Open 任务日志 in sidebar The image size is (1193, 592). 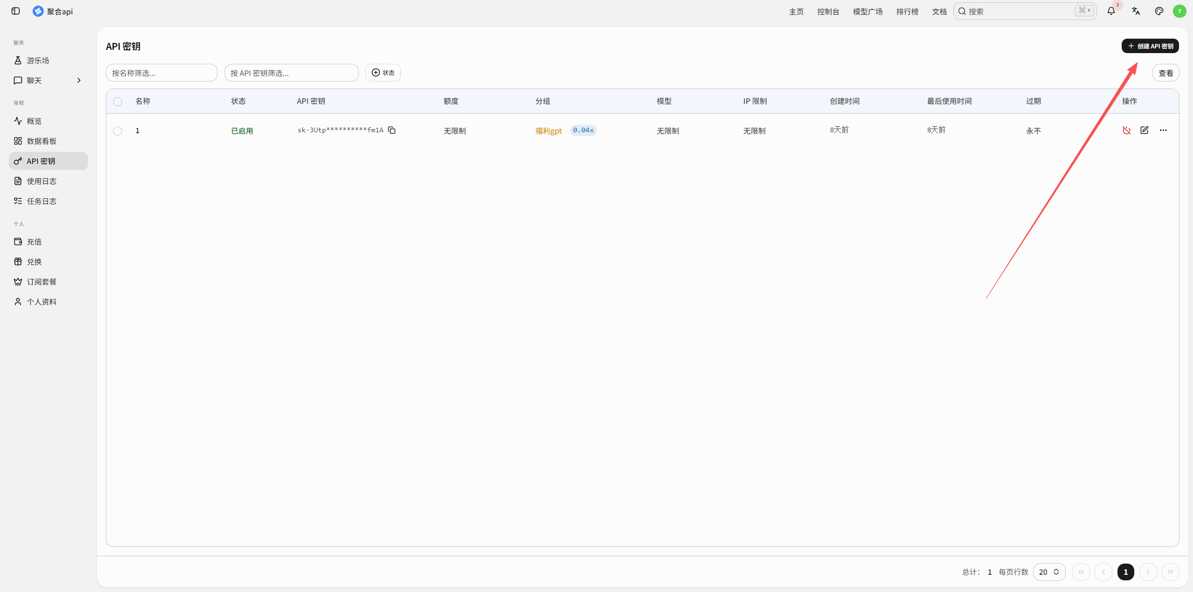pyautogui.click(x=48, y=201)
